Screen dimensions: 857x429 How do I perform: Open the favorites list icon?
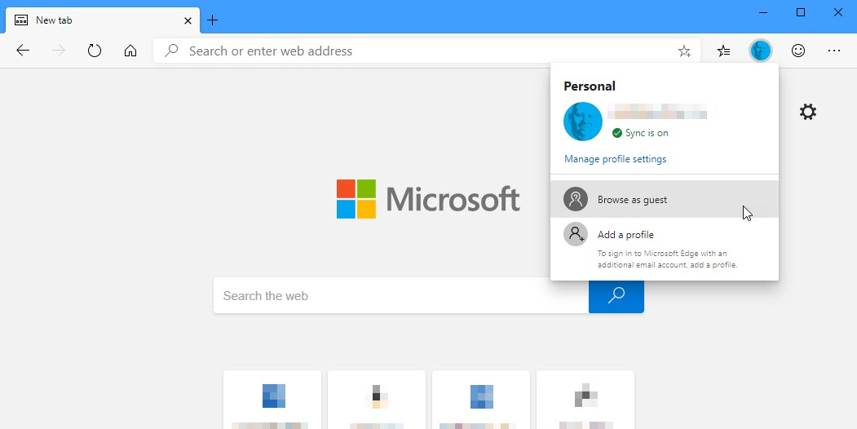pos(723,51)
